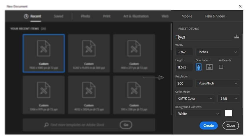246x138 pixels.
Task: Click the save preset icon beside Flyer
Action: pos(236,37)
